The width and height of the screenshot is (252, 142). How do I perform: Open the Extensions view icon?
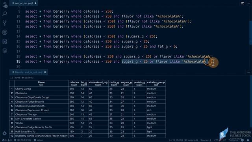tap(5, 41)
